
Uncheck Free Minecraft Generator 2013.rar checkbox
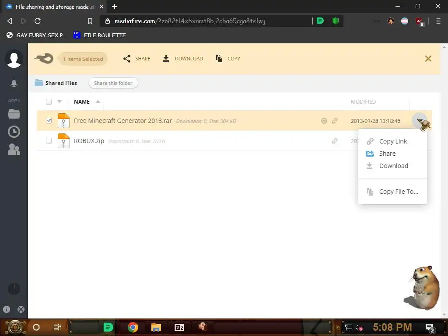pyautogui.click(x=49, y=121)
